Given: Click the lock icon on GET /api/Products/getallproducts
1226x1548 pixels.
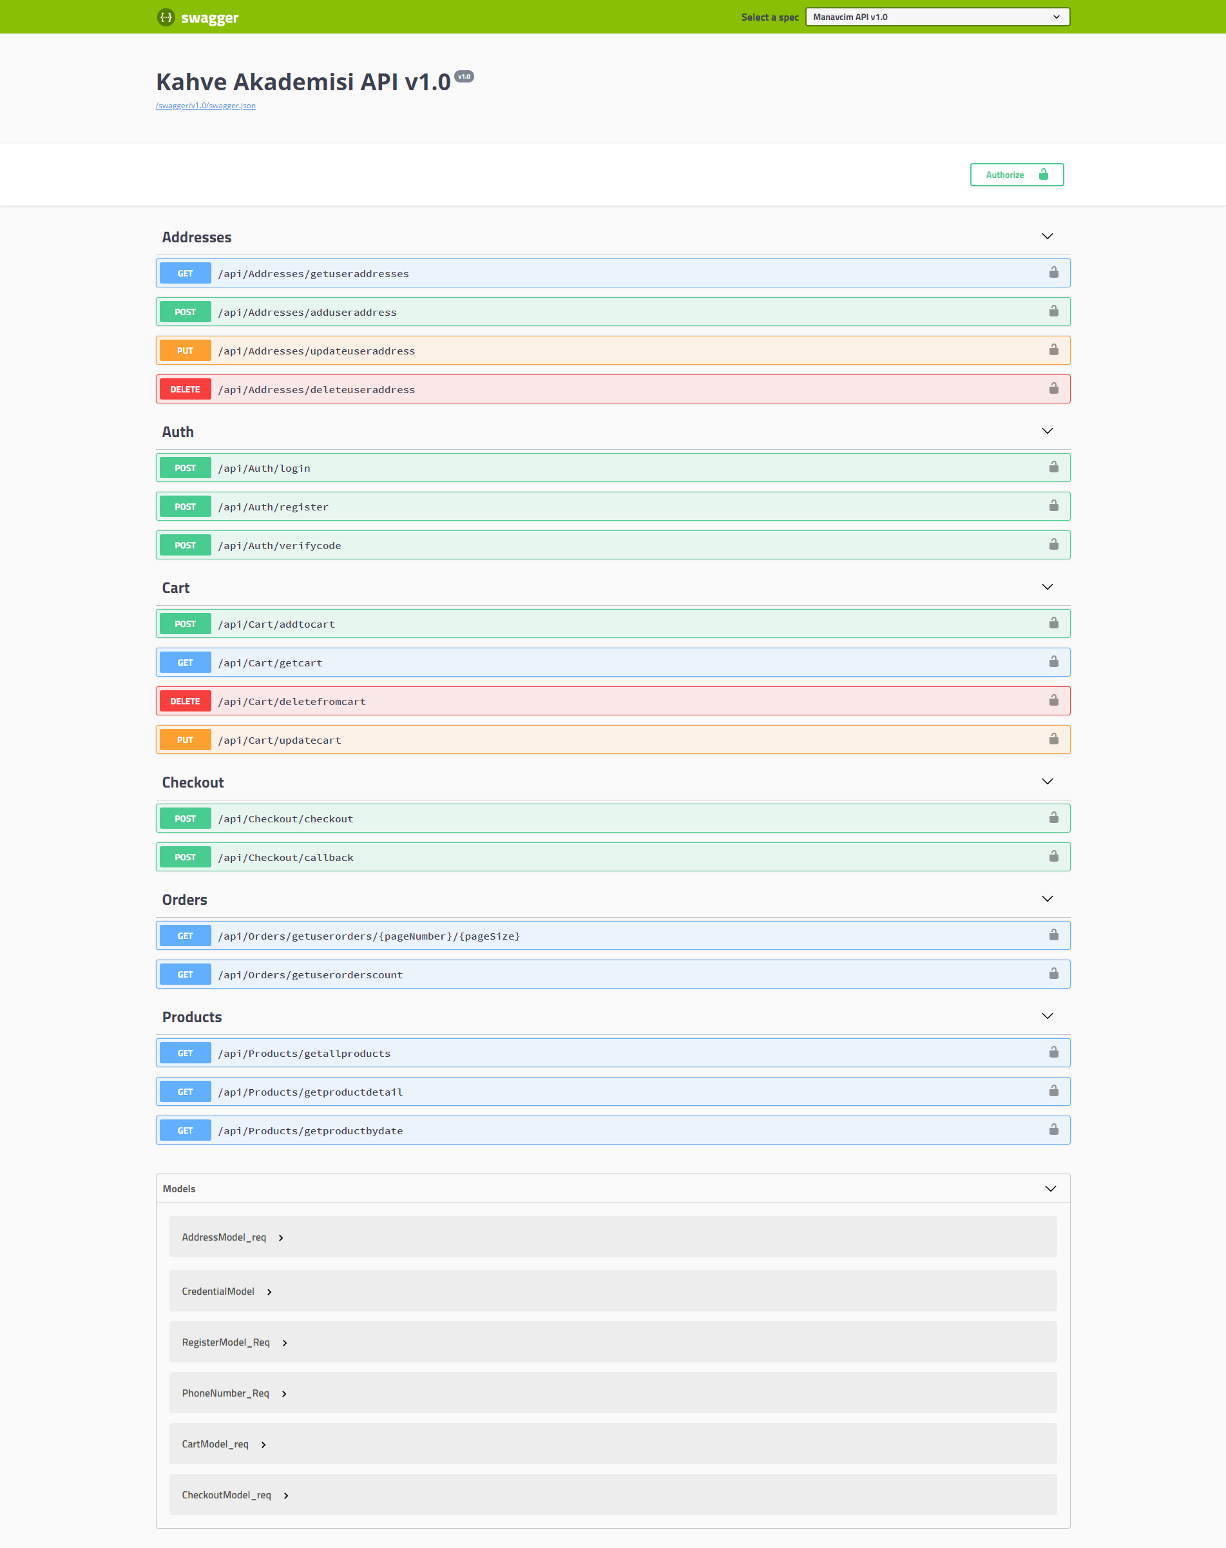Looking at the screenshot, I should coord(1054,1052).
